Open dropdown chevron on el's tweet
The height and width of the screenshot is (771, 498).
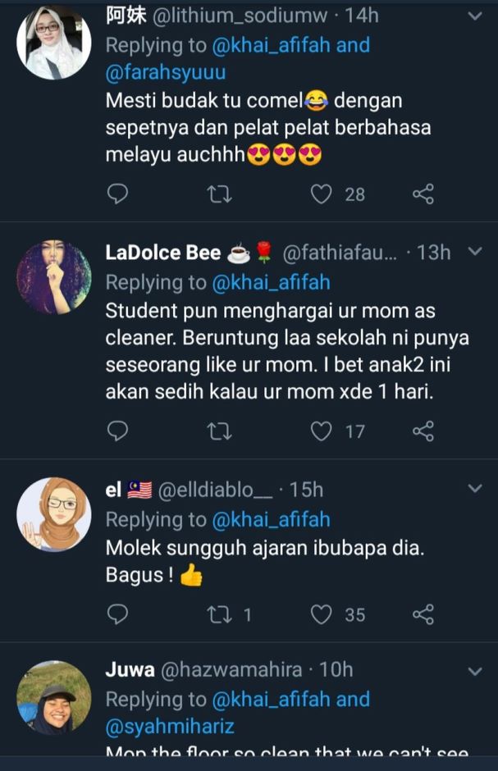click(474, 490)
